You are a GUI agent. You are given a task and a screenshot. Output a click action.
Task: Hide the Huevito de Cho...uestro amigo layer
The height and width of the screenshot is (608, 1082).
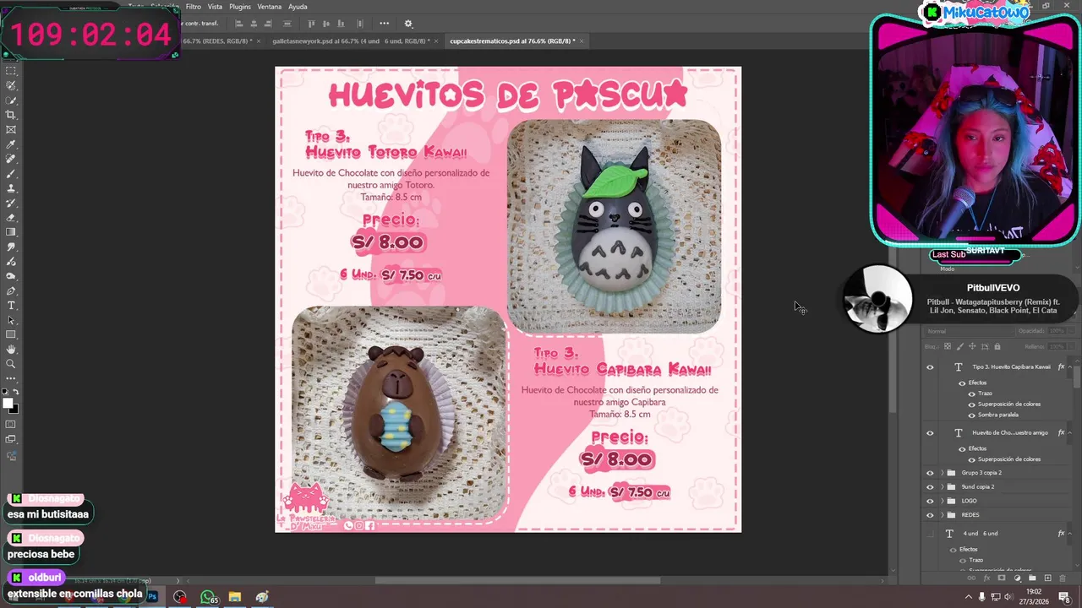pos(931,433)
